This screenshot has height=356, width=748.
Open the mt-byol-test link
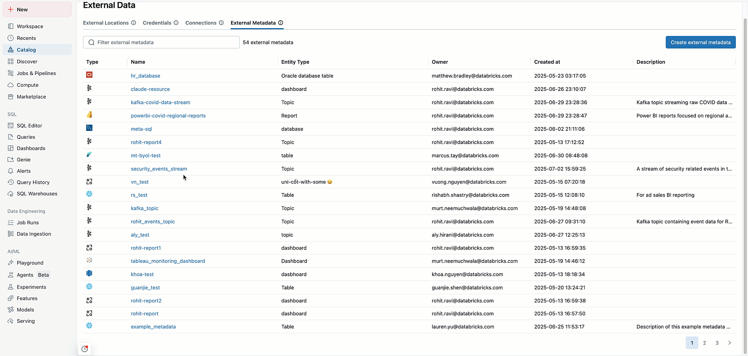146,156
